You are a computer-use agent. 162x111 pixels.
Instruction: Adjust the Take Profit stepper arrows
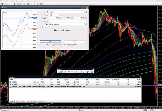(86, 18)
